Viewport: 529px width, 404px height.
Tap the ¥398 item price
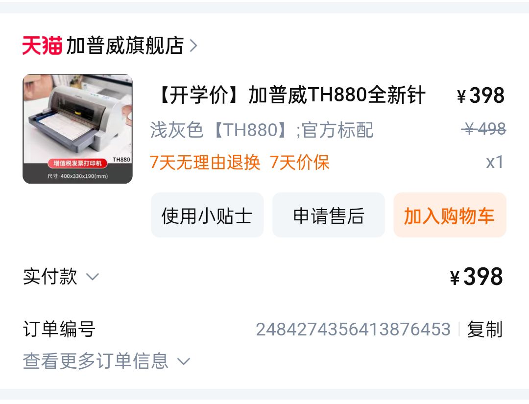click(x=481, y=95)
